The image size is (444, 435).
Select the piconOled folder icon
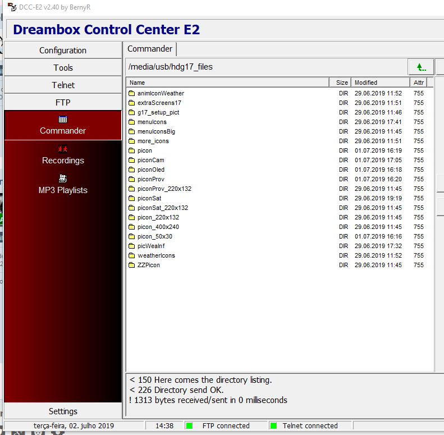coord(131,170)
